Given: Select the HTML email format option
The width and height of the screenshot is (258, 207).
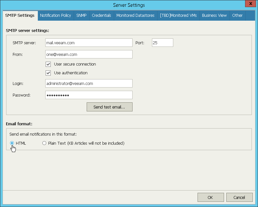Looking at the screenshot, I should (x=12, y=143).
